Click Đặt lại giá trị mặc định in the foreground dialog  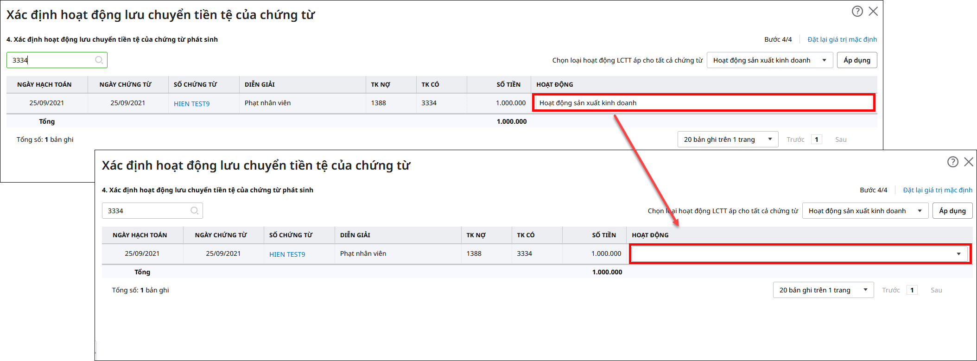[x=937, y=190]
